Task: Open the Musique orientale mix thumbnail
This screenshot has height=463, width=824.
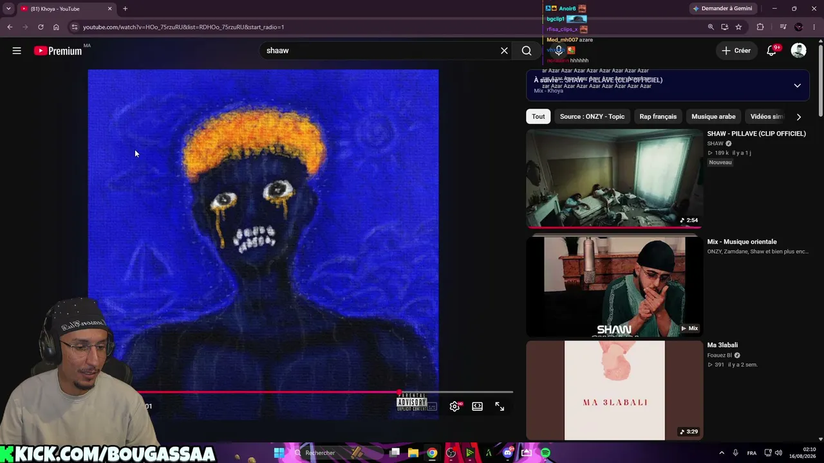Action: point(615,287)
